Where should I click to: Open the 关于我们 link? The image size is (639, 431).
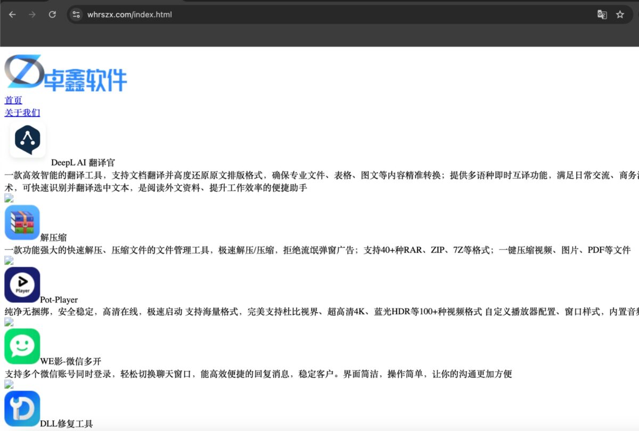pyautogui.click(x=22, y=112)
